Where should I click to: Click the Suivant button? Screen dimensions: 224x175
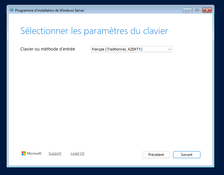186,155
